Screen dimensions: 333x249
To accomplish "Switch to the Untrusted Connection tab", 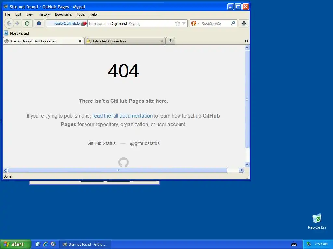I will pyautogui.click(x=125, y=41).
